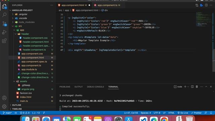Click unsaved dot on app.component.html tab
This screenshot has width=215, height=121.
[x=89, y=5]
